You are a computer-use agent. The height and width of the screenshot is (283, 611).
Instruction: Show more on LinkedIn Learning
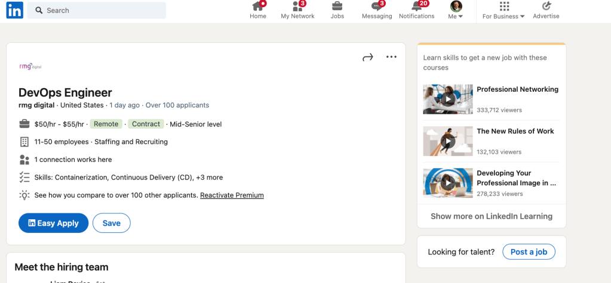492,216
